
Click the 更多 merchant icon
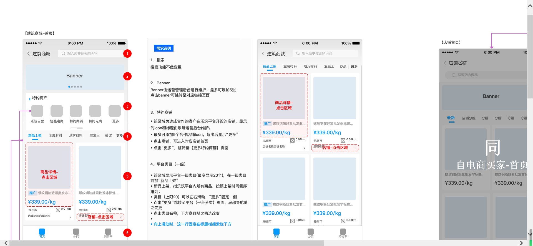pyautogui.click(x=115, y=111)
